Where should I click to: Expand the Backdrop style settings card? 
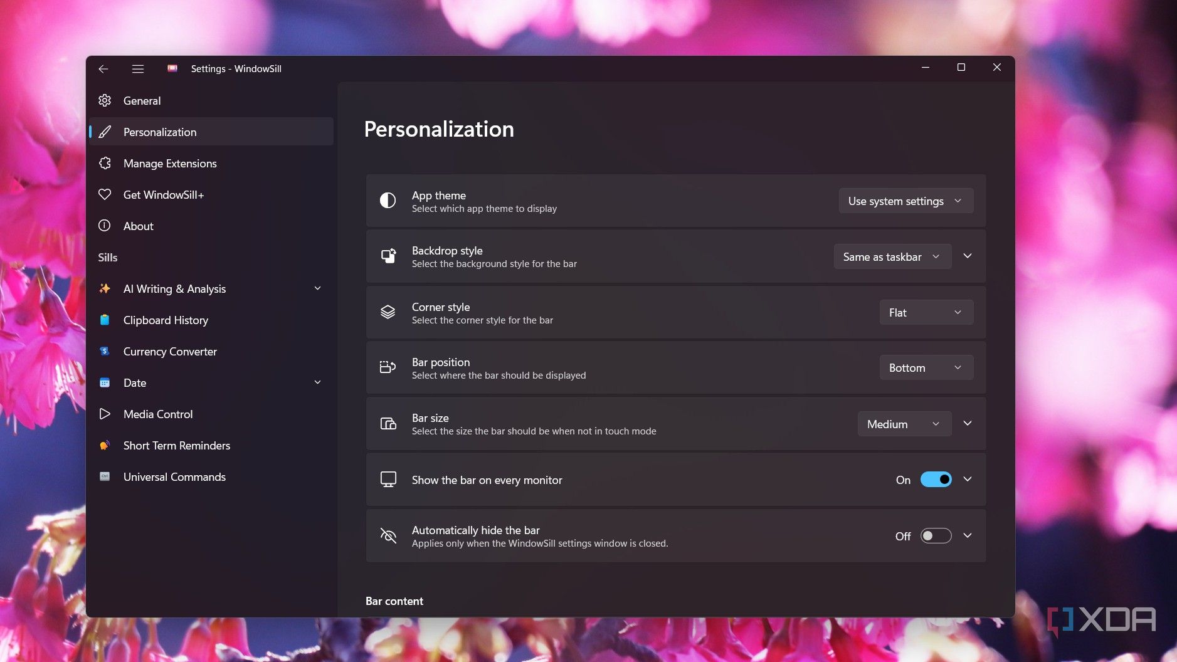pyautogui.click(x=968, y=256)
